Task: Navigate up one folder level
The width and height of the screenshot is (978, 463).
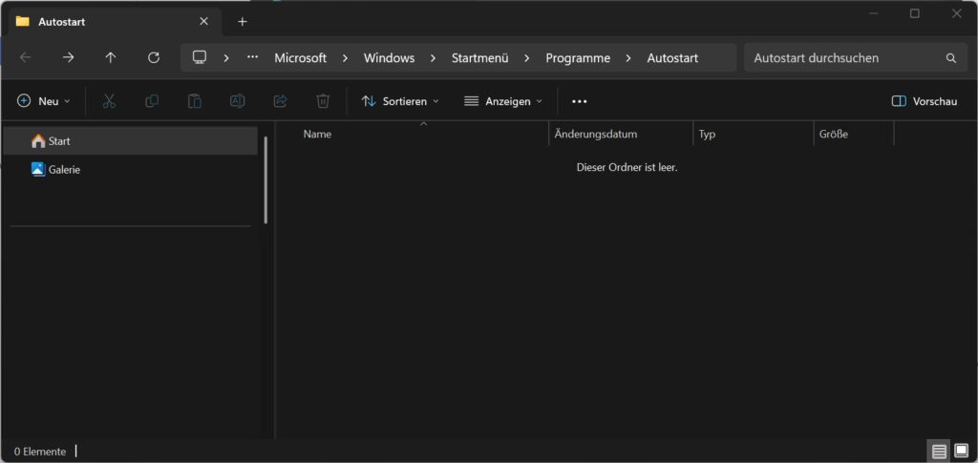Action: (x=111, y=58)
